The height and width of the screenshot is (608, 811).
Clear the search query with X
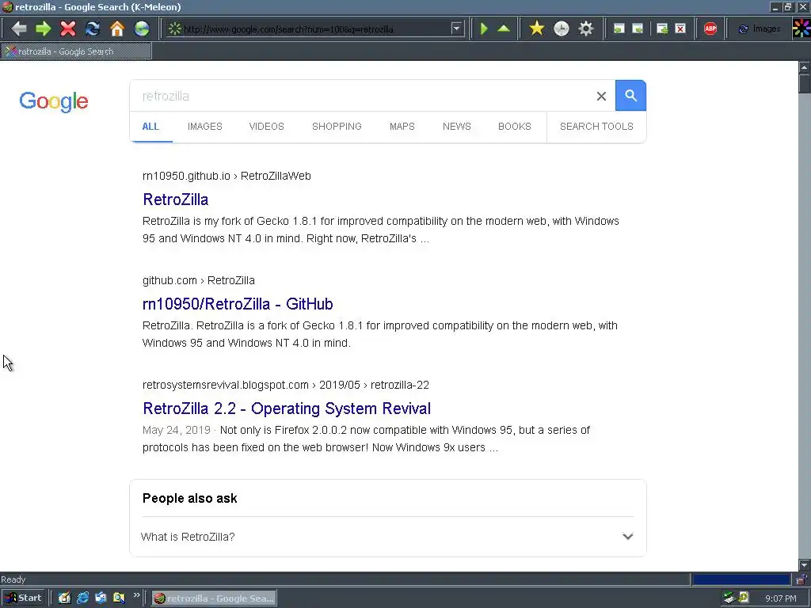pos(601,96)
